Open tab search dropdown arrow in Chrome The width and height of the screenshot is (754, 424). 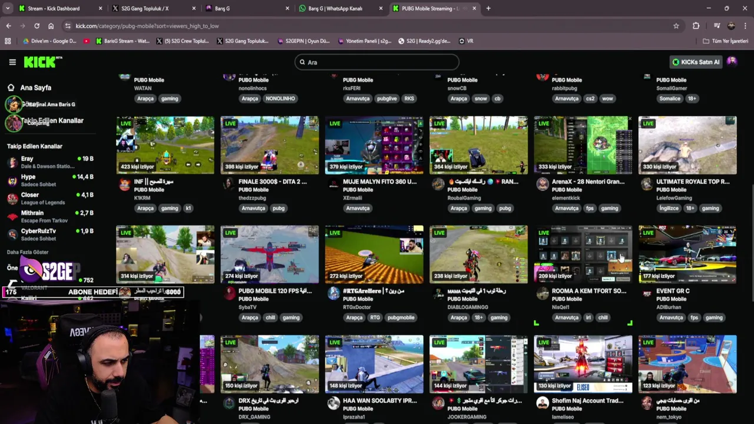pyautogui.click(x=8, y=8)
